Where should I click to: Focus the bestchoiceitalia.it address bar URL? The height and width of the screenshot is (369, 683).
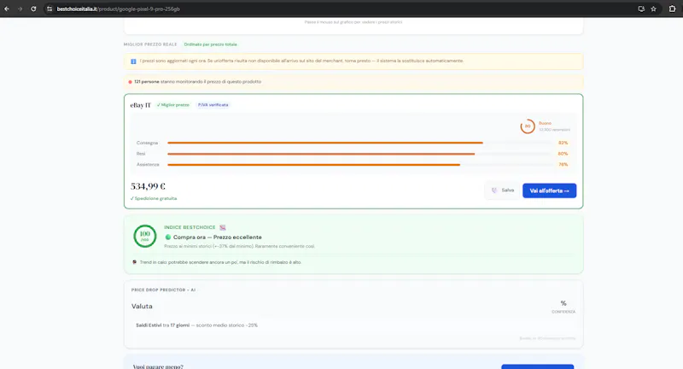[118, 9]
